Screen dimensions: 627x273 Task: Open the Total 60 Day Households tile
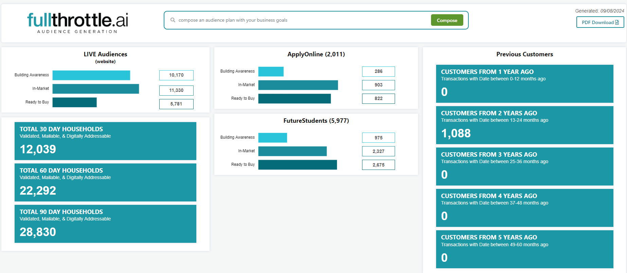pyautogui.click(x=105, y=182)
